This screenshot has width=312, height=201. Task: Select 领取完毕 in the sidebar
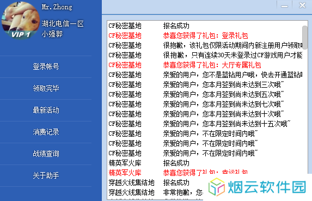pyautogui.click(x=46, y=88)
